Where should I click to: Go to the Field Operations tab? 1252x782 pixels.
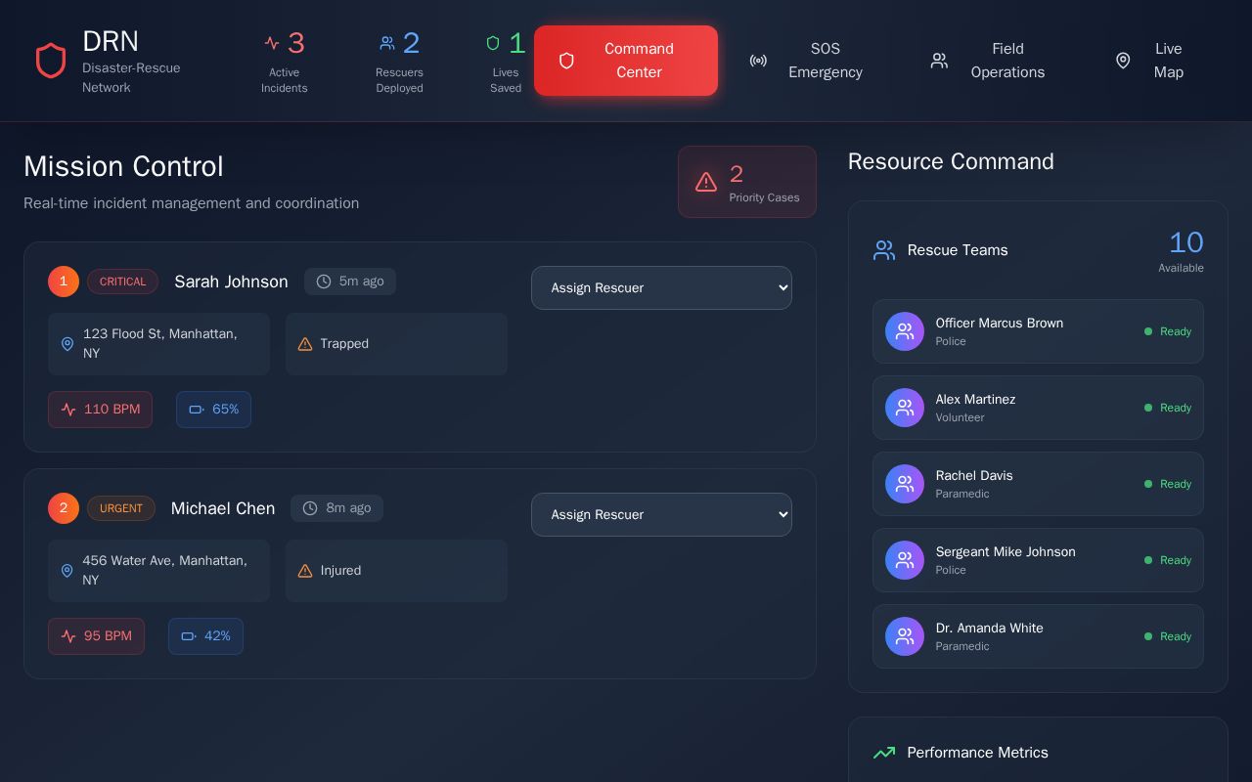click(988, 61)
